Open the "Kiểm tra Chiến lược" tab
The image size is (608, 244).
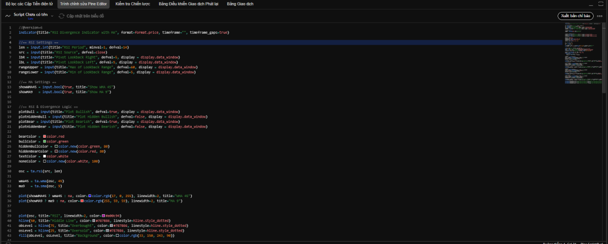coord(134,4)
